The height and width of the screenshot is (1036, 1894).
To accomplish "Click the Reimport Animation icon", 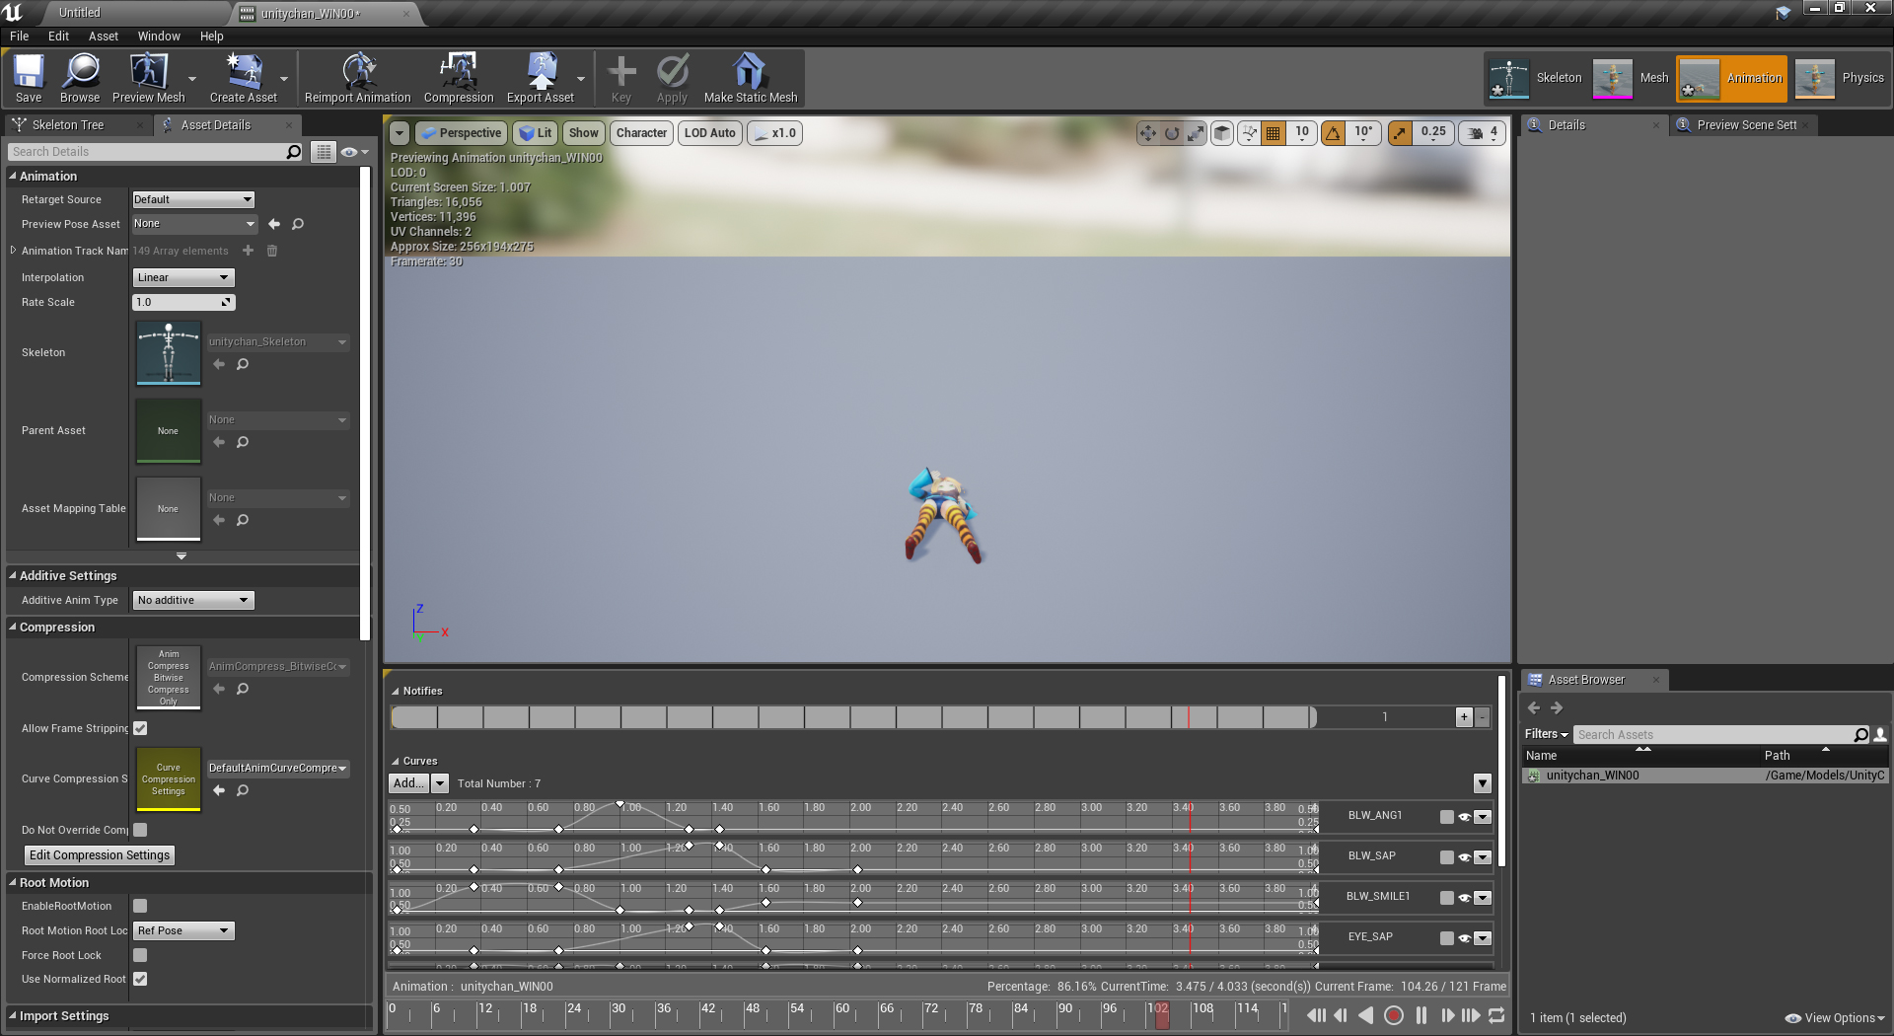I will click(x=358, y=78).
